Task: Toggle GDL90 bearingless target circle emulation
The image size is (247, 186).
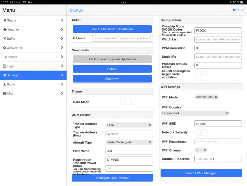Action: [201, 74]
